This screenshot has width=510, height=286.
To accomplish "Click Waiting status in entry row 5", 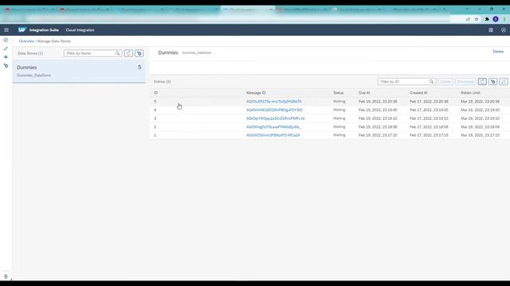I will tap(339, 102).
